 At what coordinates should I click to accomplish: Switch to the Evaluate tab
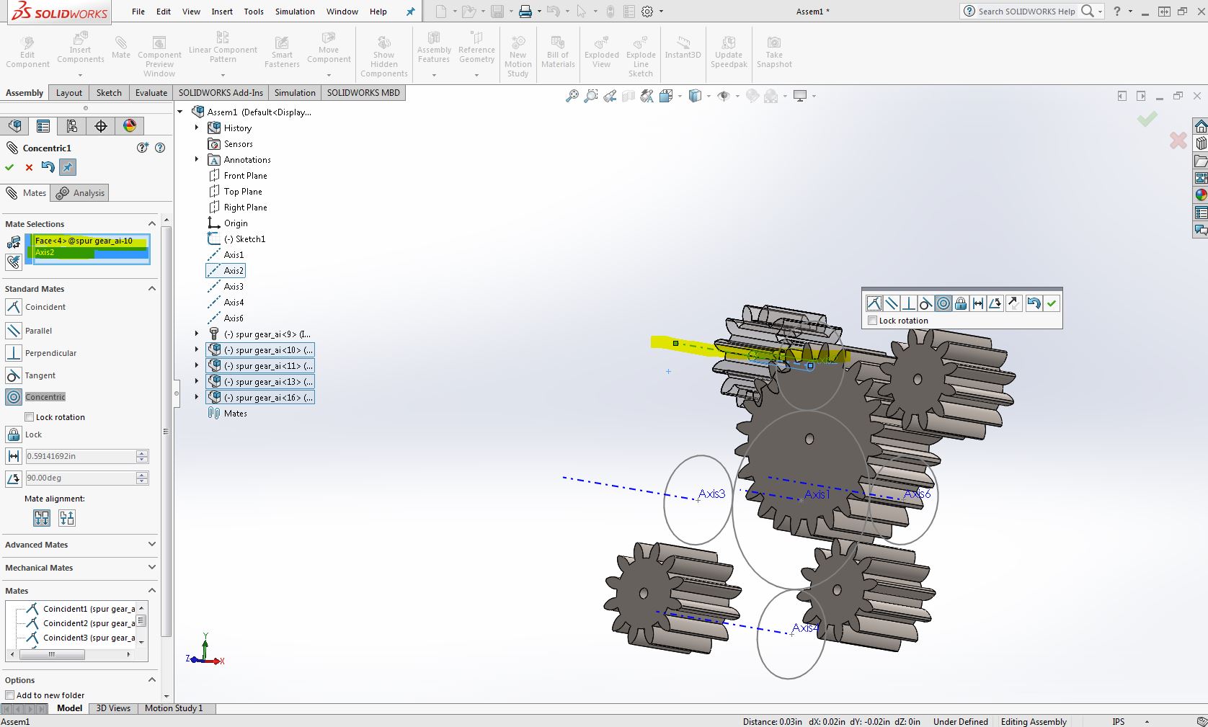tap(151, 93)
